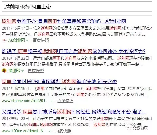The height and width of the screenshot is (135, 157).
Task: Open result 返利网参差不齐:遭遇阿里封杀真是卸磨杀驴吗
Action: pyautogui.click(x=64, y=21)
